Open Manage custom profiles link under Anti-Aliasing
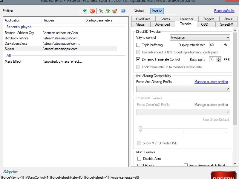 [211, 82]
